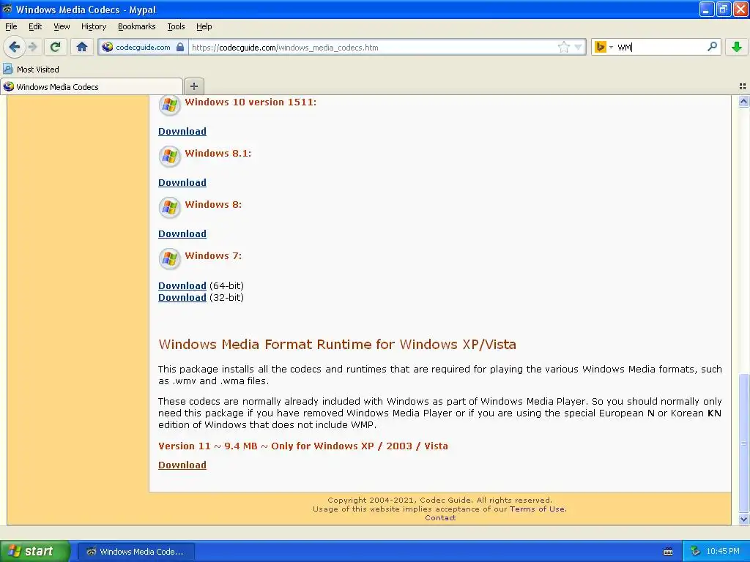
Task: Click the Copyright 2004-2021 Codec Guide text
Action: 439,501
